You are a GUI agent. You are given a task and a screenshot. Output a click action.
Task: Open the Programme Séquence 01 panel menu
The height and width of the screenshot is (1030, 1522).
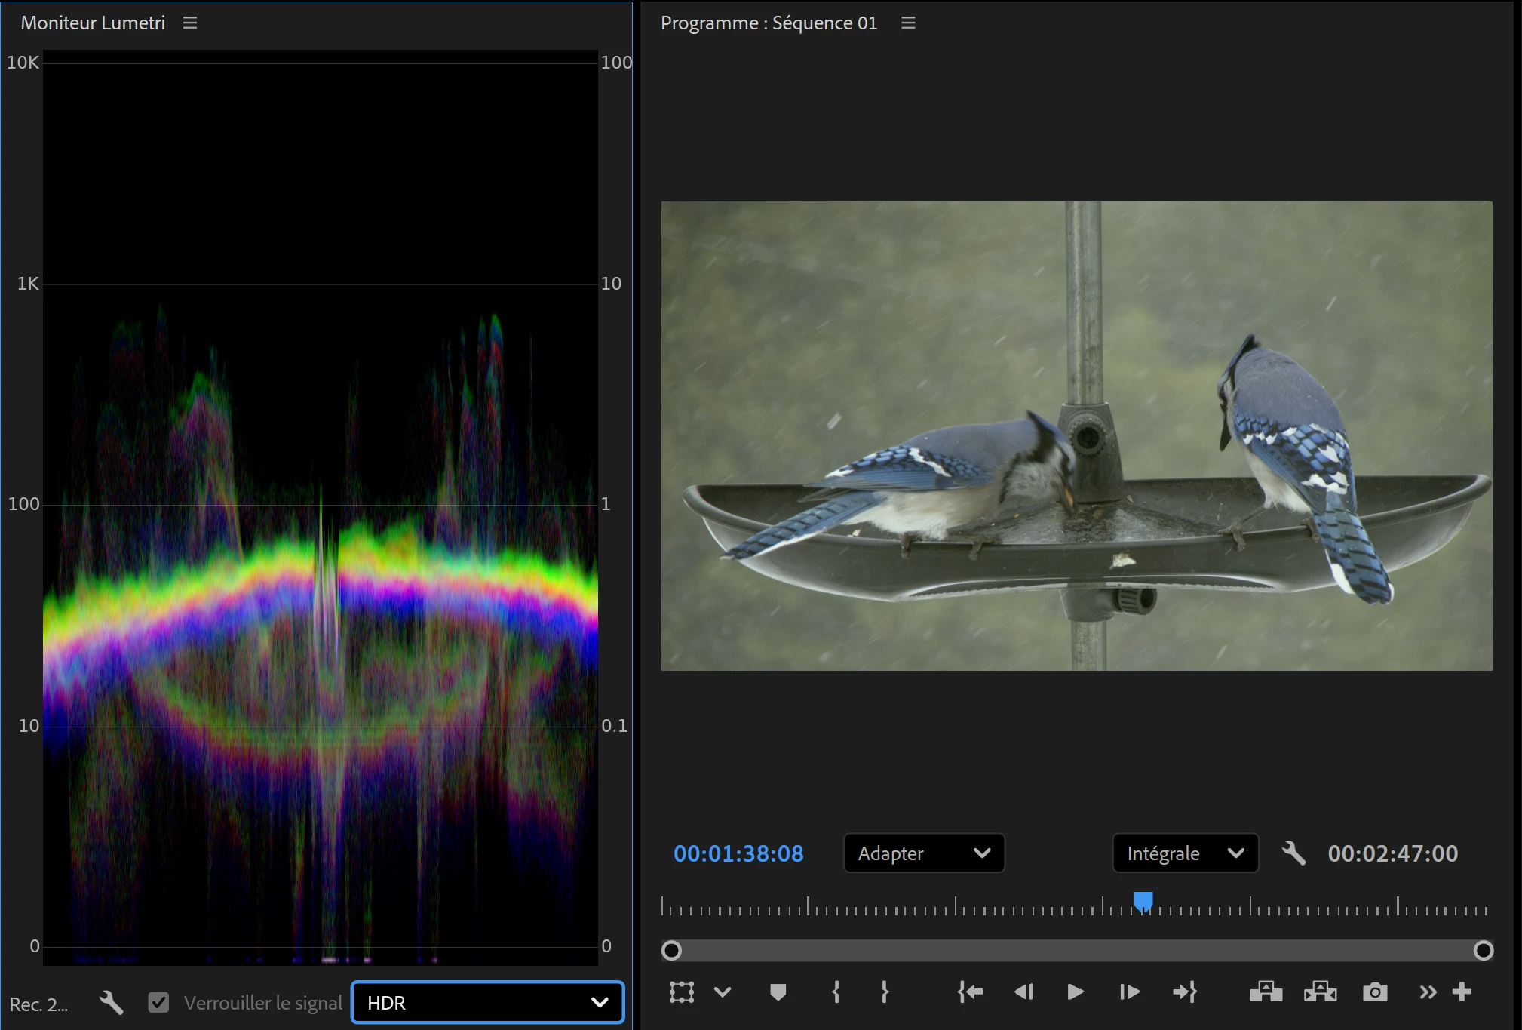[x=908, y=23]
